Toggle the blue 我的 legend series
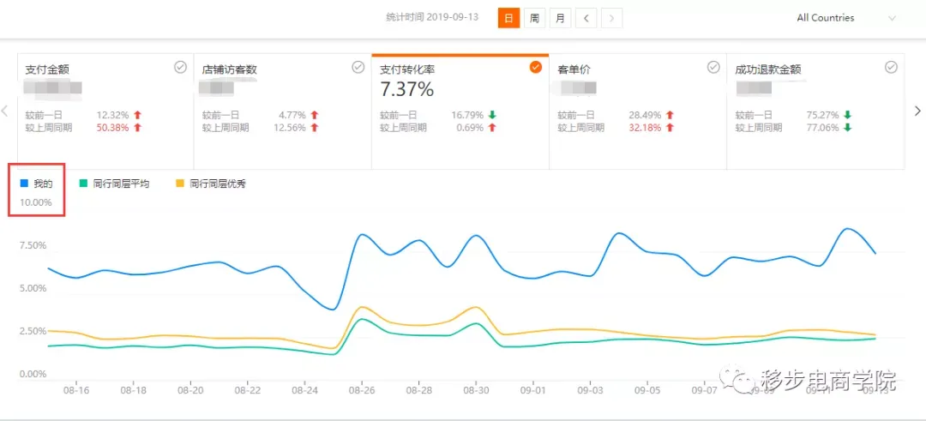Viewport: 926px width, 421px height. coord(37,183)
